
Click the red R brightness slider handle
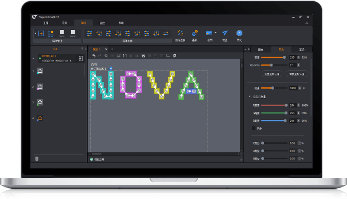[286, 105]
